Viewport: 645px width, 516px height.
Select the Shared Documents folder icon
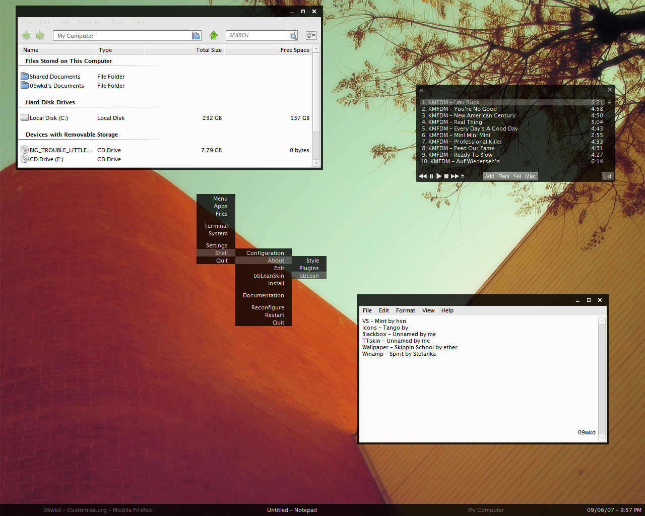[25, 76]
